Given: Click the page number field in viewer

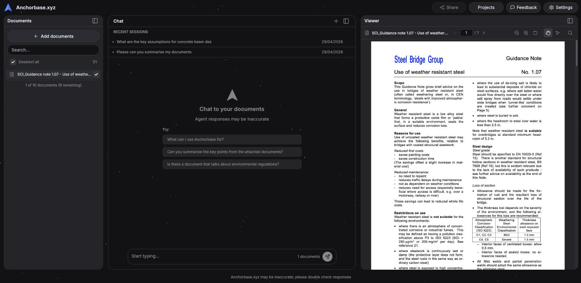Looking at the screenshot, I should (466, 33).
